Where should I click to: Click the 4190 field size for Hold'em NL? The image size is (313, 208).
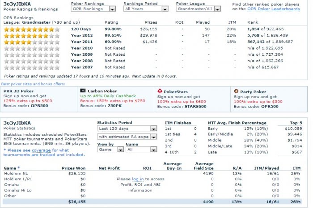(208, 174)
